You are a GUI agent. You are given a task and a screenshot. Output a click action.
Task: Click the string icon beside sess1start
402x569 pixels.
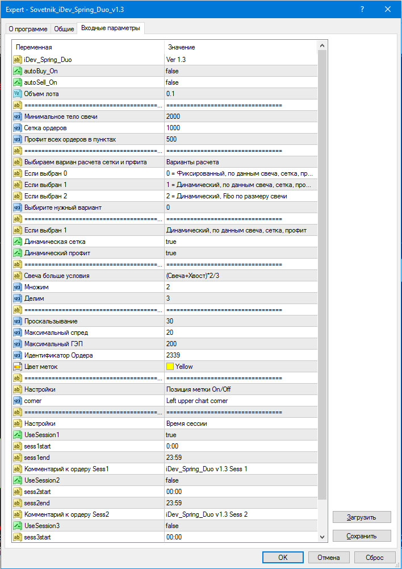tap(18, 446)
